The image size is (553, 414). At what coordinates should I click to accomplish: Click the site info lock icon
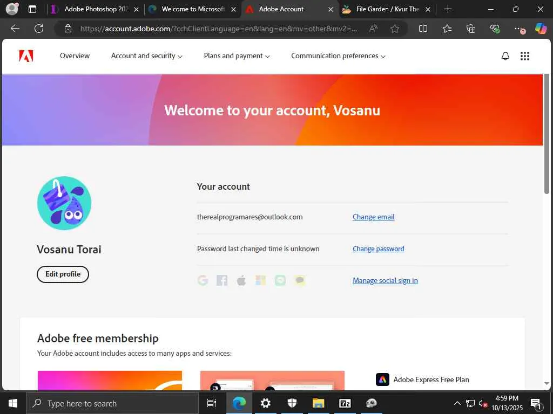[68, 29]
